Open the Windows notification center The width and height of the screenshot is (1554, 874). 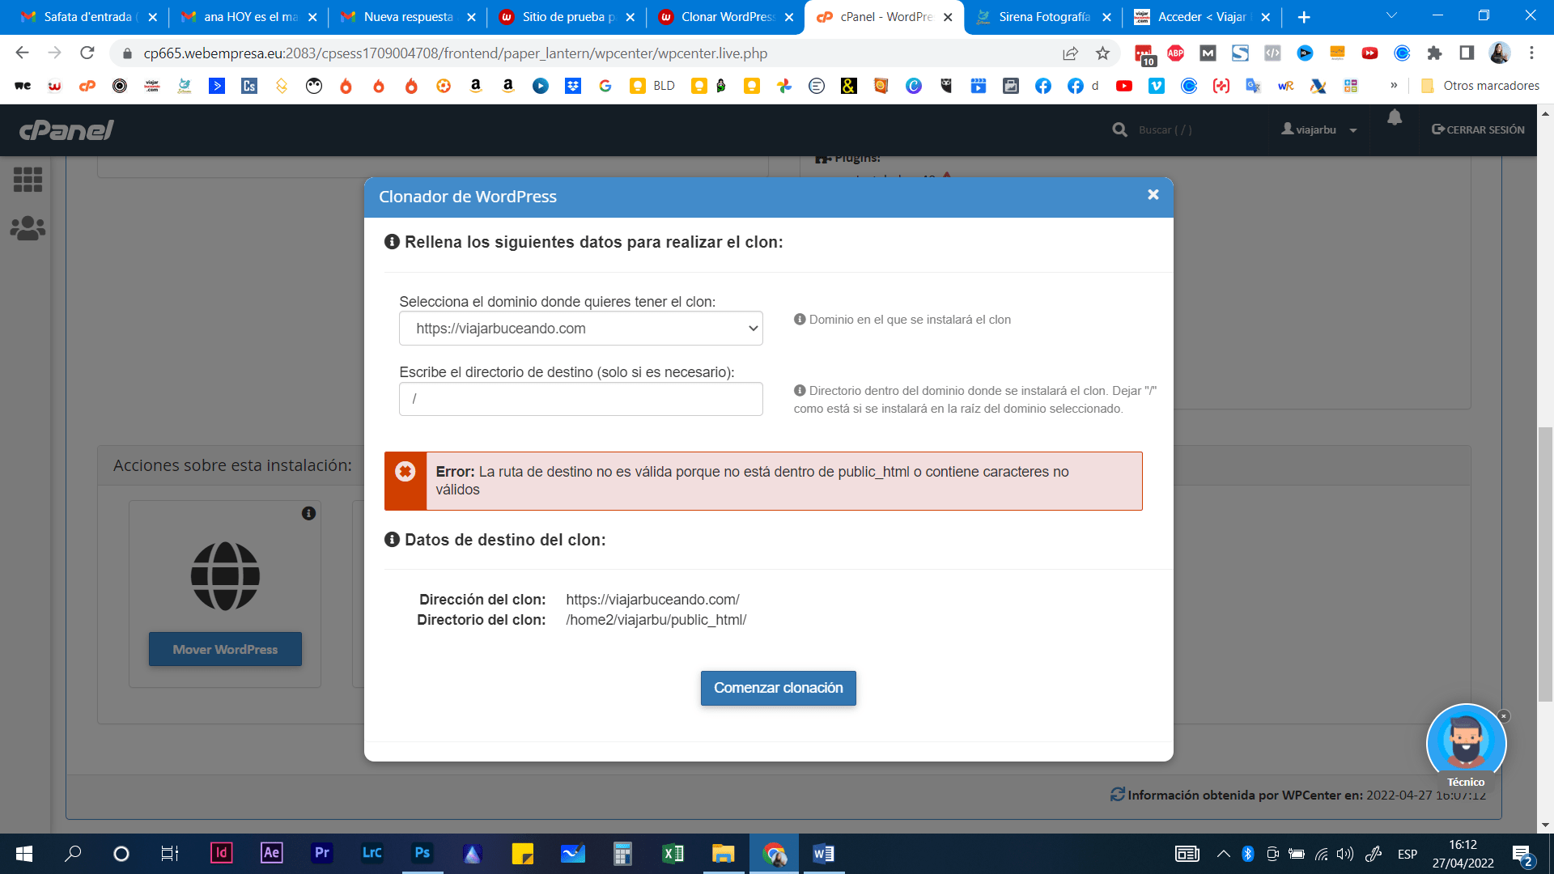click(1522, 854)
